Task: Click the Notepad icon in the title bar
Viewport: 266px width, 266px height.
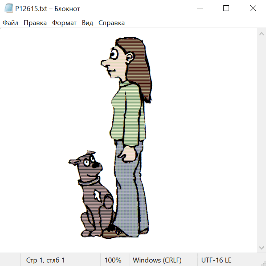Action: click(9, 8)
